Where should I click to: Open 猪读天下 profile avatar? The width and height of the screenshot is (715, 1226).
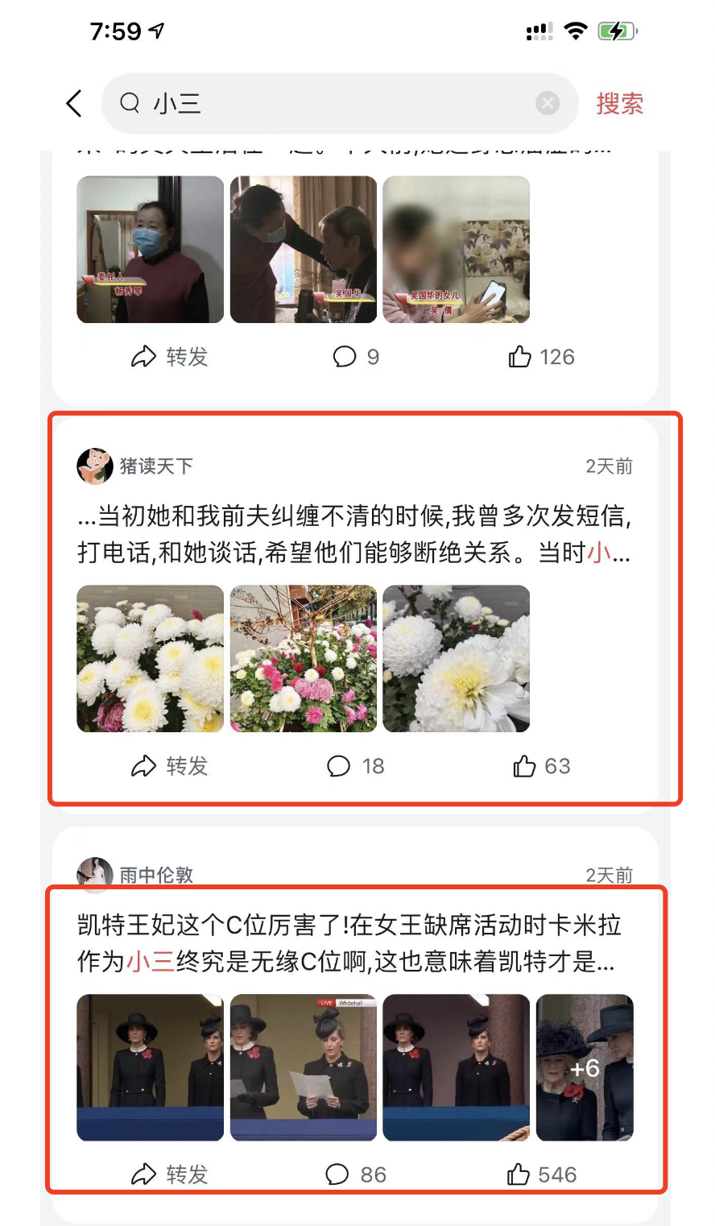coord(94,466)
